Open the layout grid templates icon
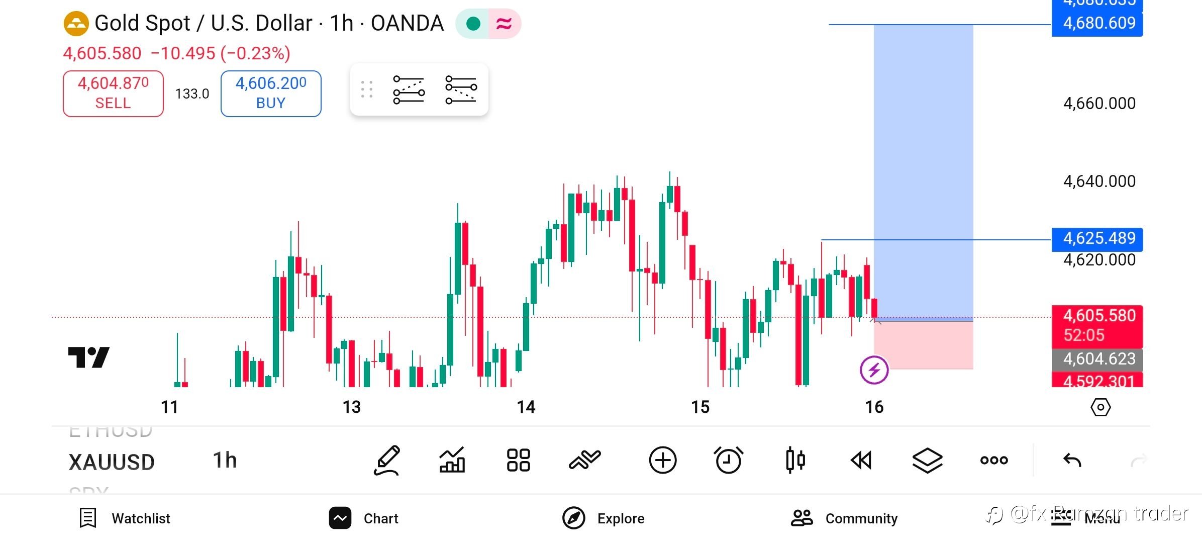The image size is (1202, 543). (519, 460)
